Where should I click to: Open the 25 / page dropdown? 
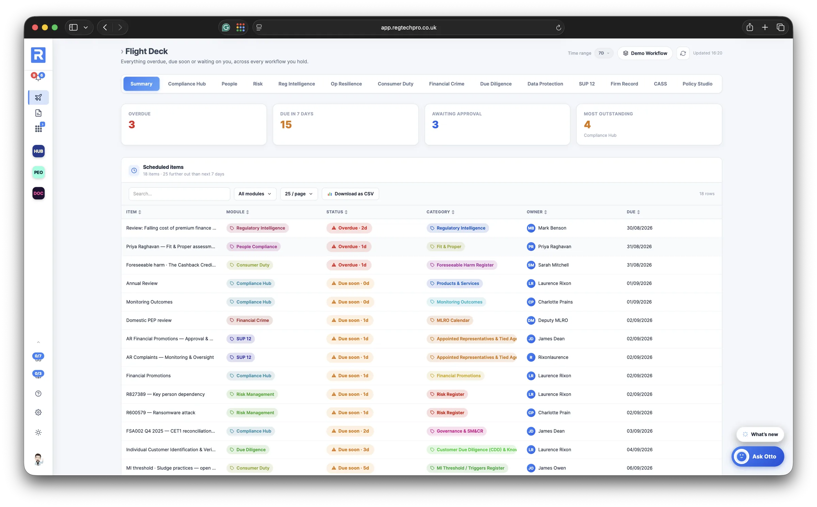[299, 194]
